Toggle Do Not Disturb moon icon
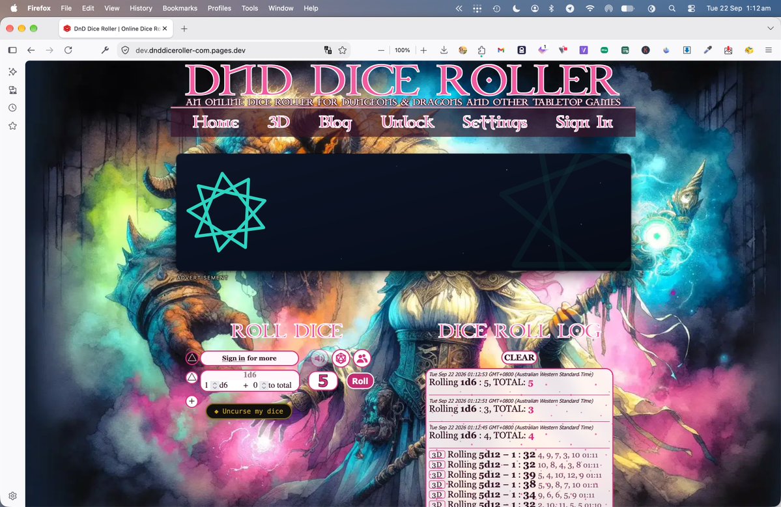 516,8
